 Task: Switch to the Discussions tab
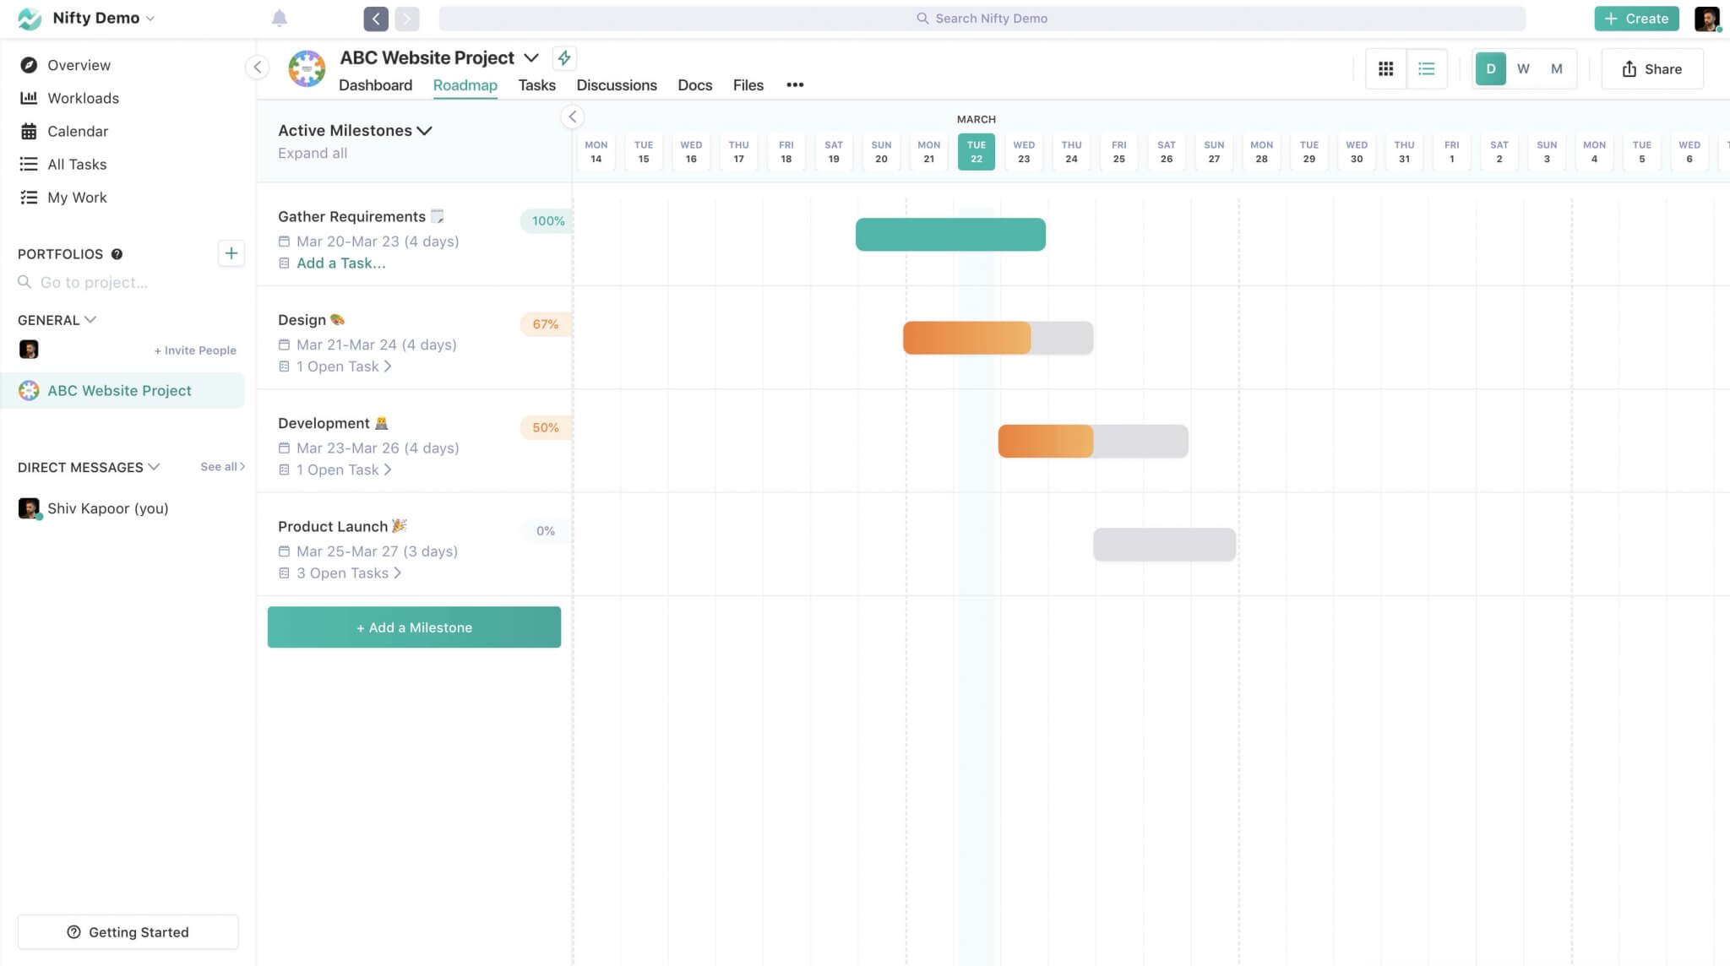tap(616, 84)
